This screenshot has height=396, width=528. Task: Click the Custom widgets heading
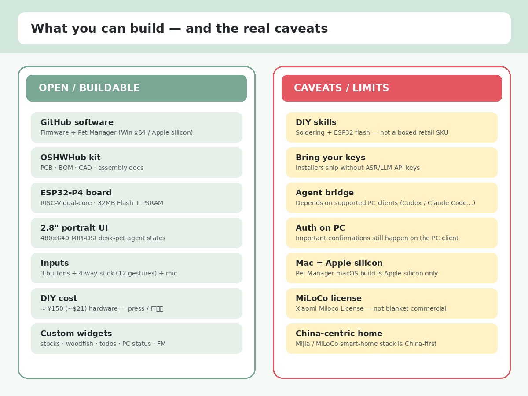pyautogui.click(x=76, y=334)
